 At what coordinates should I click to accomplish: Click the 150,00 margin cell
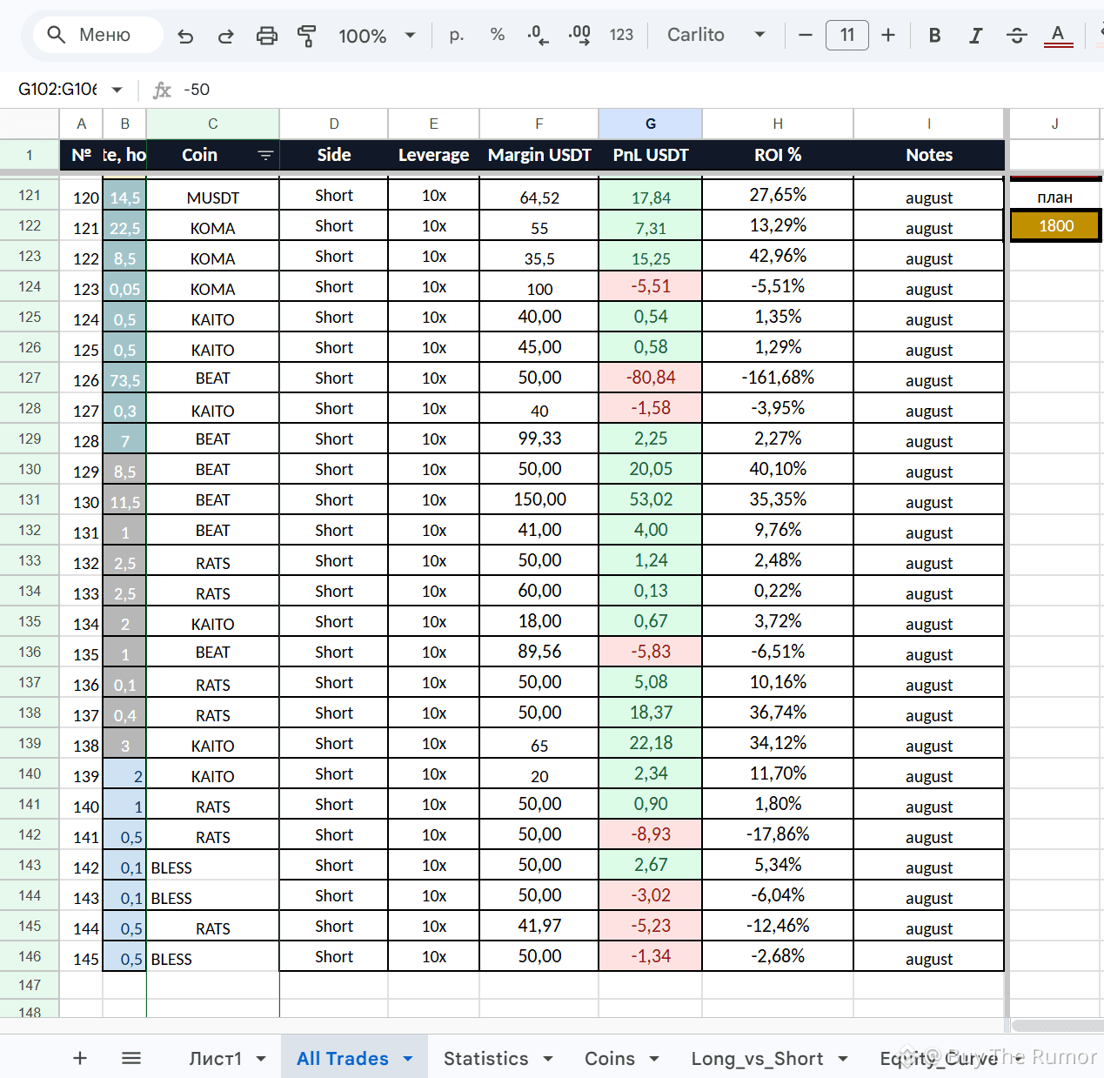(539, 499)
